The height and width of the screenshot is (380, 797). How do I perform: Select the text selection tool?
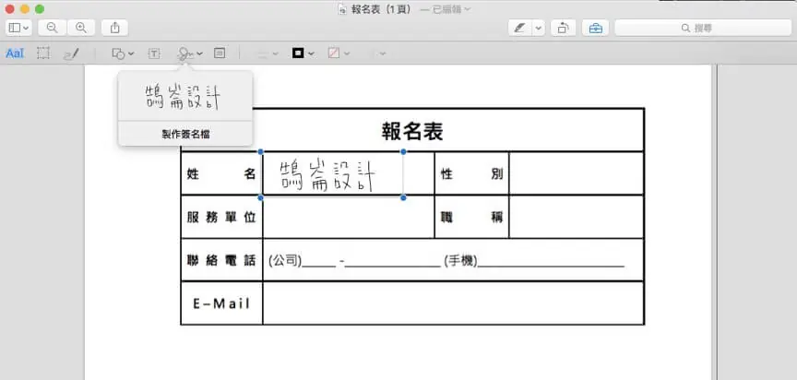(15, 53)
